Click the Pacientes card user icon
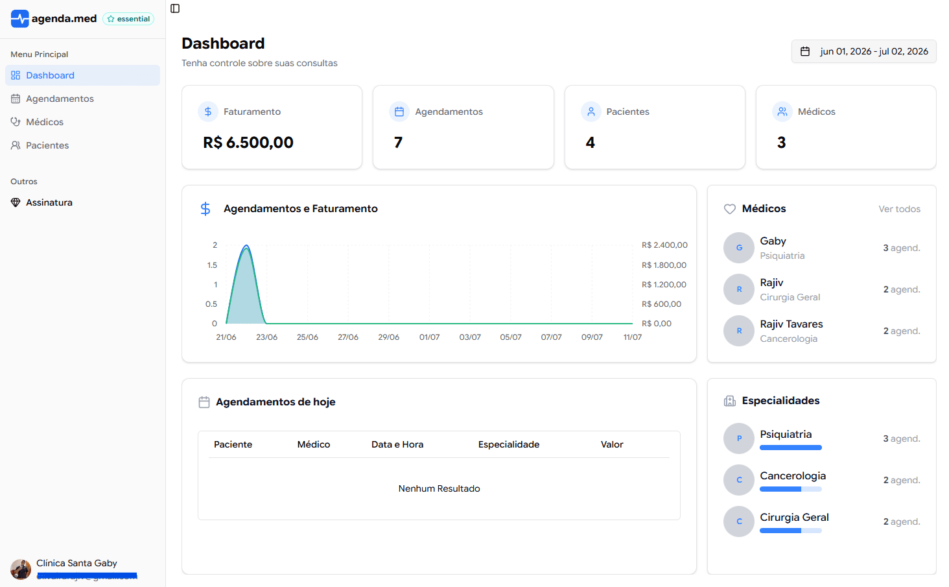The width and height of the screenshot is (949, 587). tap(591, 112)
